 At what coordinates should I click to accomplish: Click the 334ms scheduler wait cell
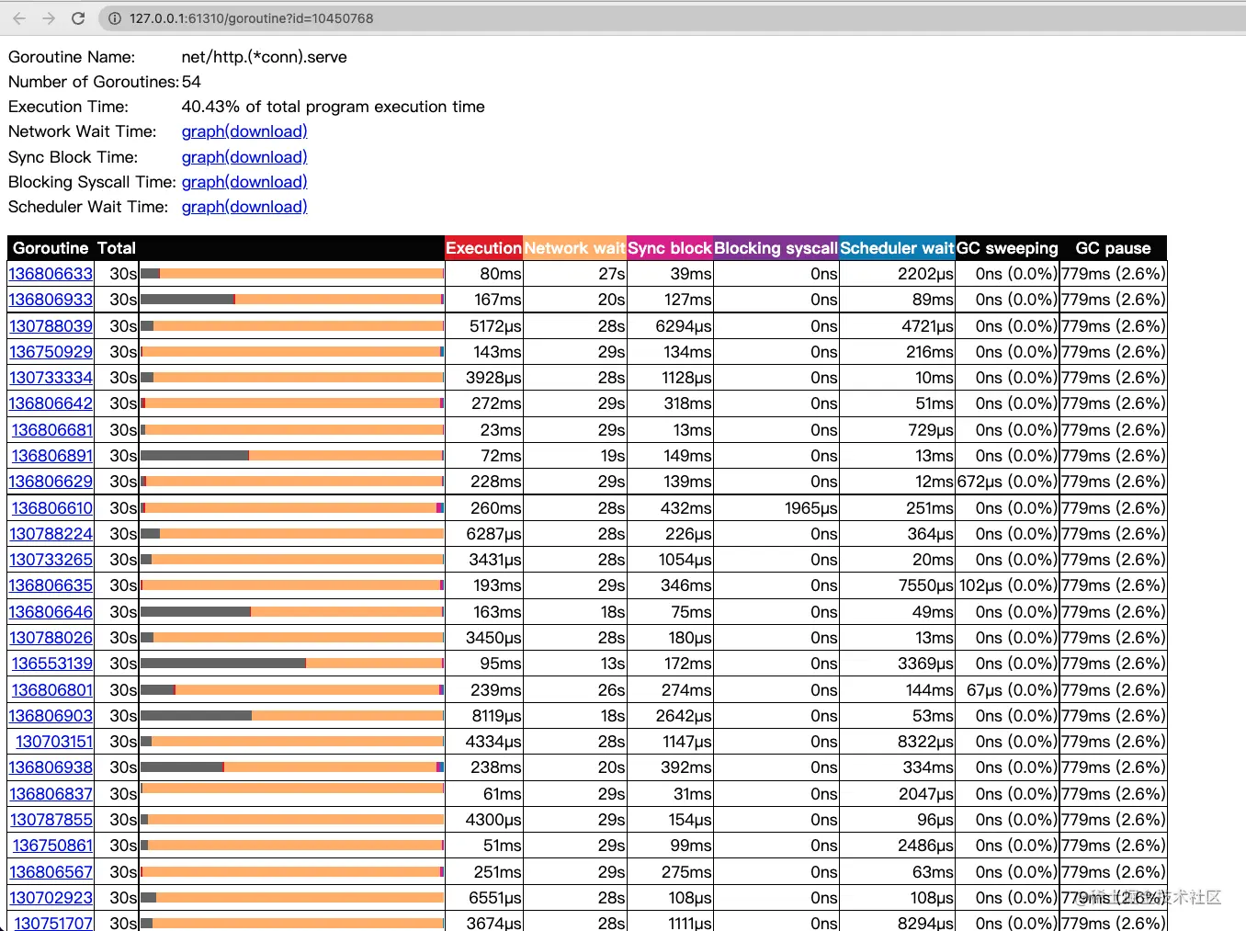(x=897, y=767)
